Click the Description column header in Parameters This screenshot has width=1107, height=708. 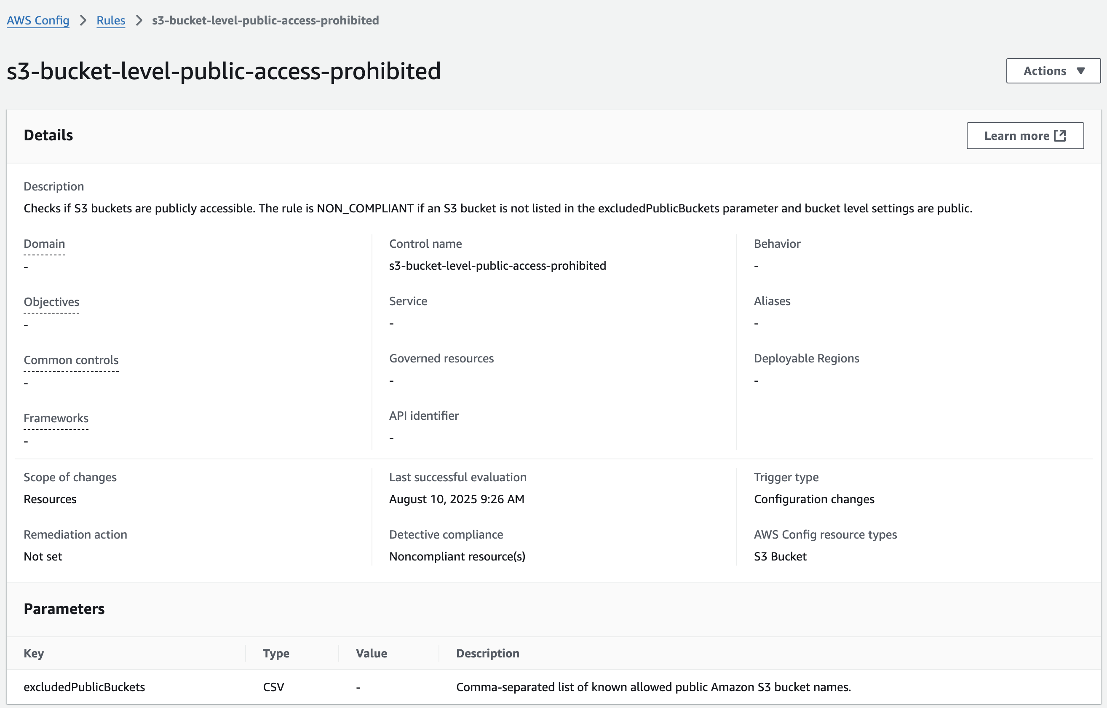point(487,653)
